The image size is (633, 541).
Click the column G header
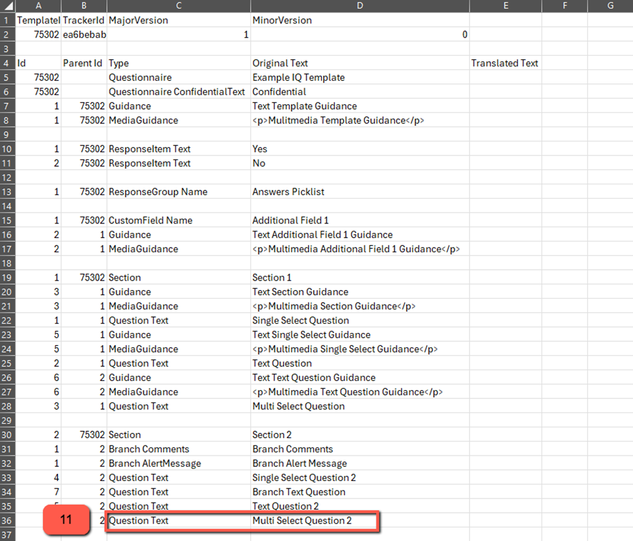coord(609,6)
